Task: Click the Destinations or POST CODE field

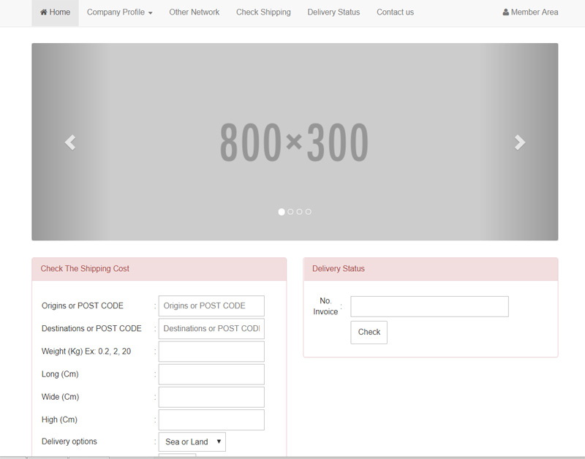Action: tap(211, 329)
